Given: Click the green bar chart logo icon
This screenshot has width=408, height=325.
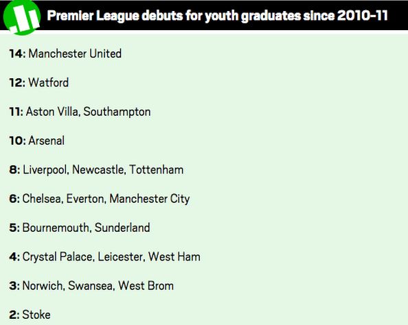Looking at the screenshot, I should (x=22, y=17).
